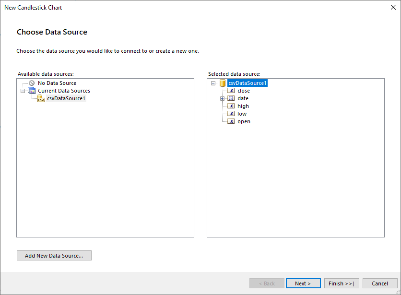This screenshot has width=401, height=295.
Task: Complete the wizard with Finish
Action: (341, 283)
